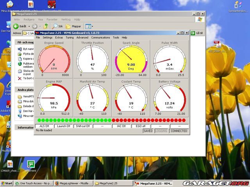
Task: Click the Explorer Back arrow icon
Action: (x=16, y=26)
